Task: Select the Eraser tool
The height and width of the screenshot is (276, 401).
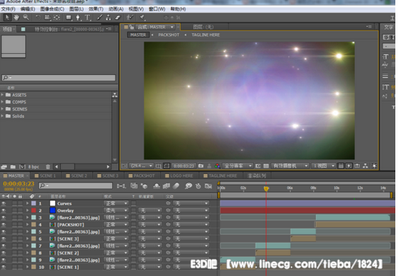Action: pos(118,18)
